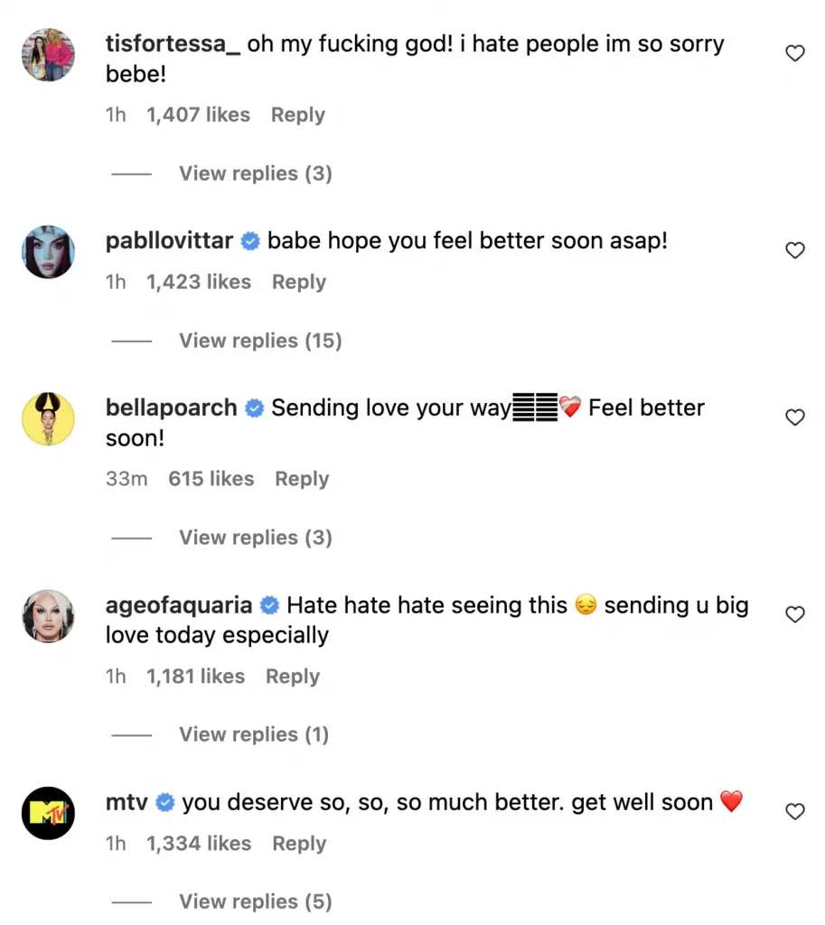Expand View replies (3) under tisfortessa_
Image resolution: width=825 pixels, height=925 pixels.
click(255, 173)
